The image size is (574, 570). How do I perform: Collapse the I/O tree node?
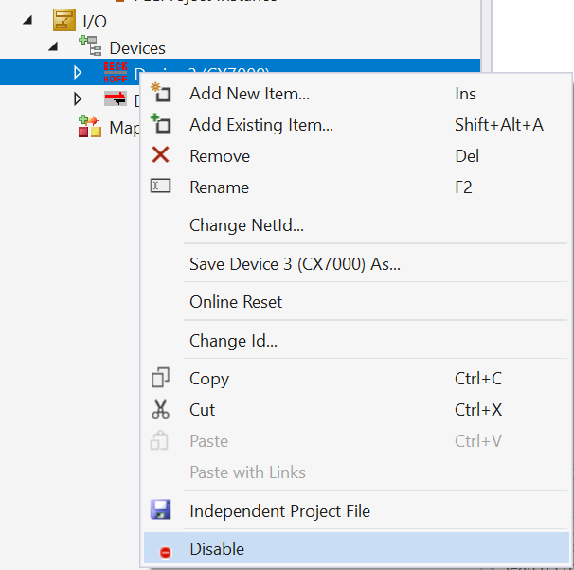[x=37, y=20]
